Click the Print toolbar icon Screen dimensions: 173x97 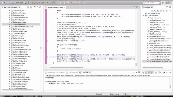point(13,3)
